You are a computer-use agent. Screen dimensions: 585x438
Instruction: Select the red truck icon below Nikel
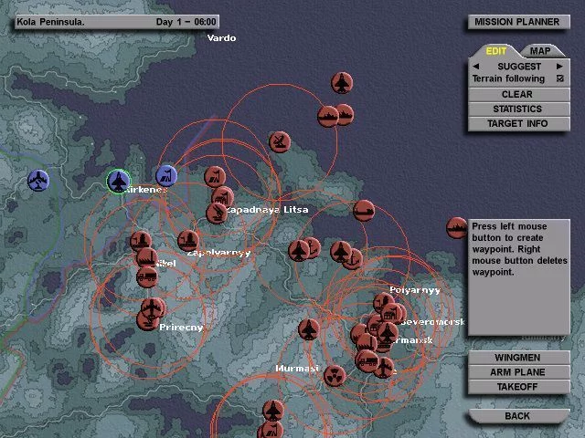click(x=147, y=277)
